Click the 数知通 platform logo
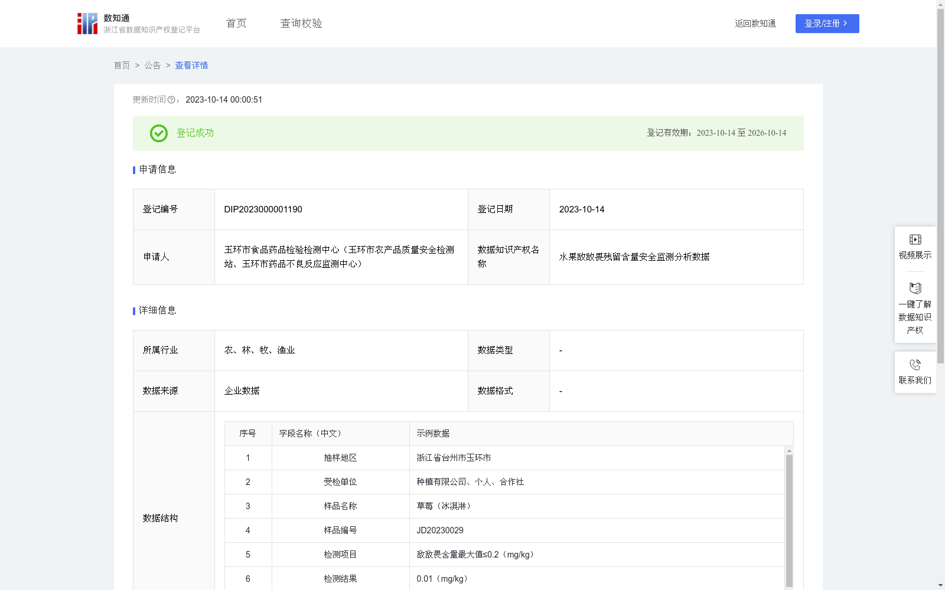Image resolution: width=945 pixels, height=590 pixels. coord(138,24)
